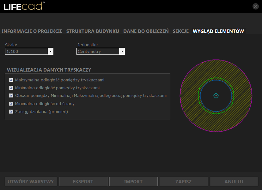Click the sprinkler center point in preview
This screenshot has width=262, height=190.
click(216, 96)
